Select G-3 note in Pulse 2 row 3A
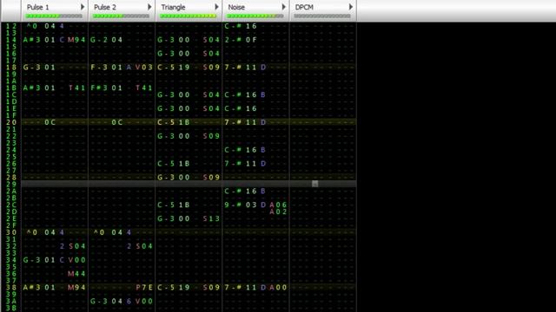This screenshot has height=312, width=556. click(x=98, y=302)
